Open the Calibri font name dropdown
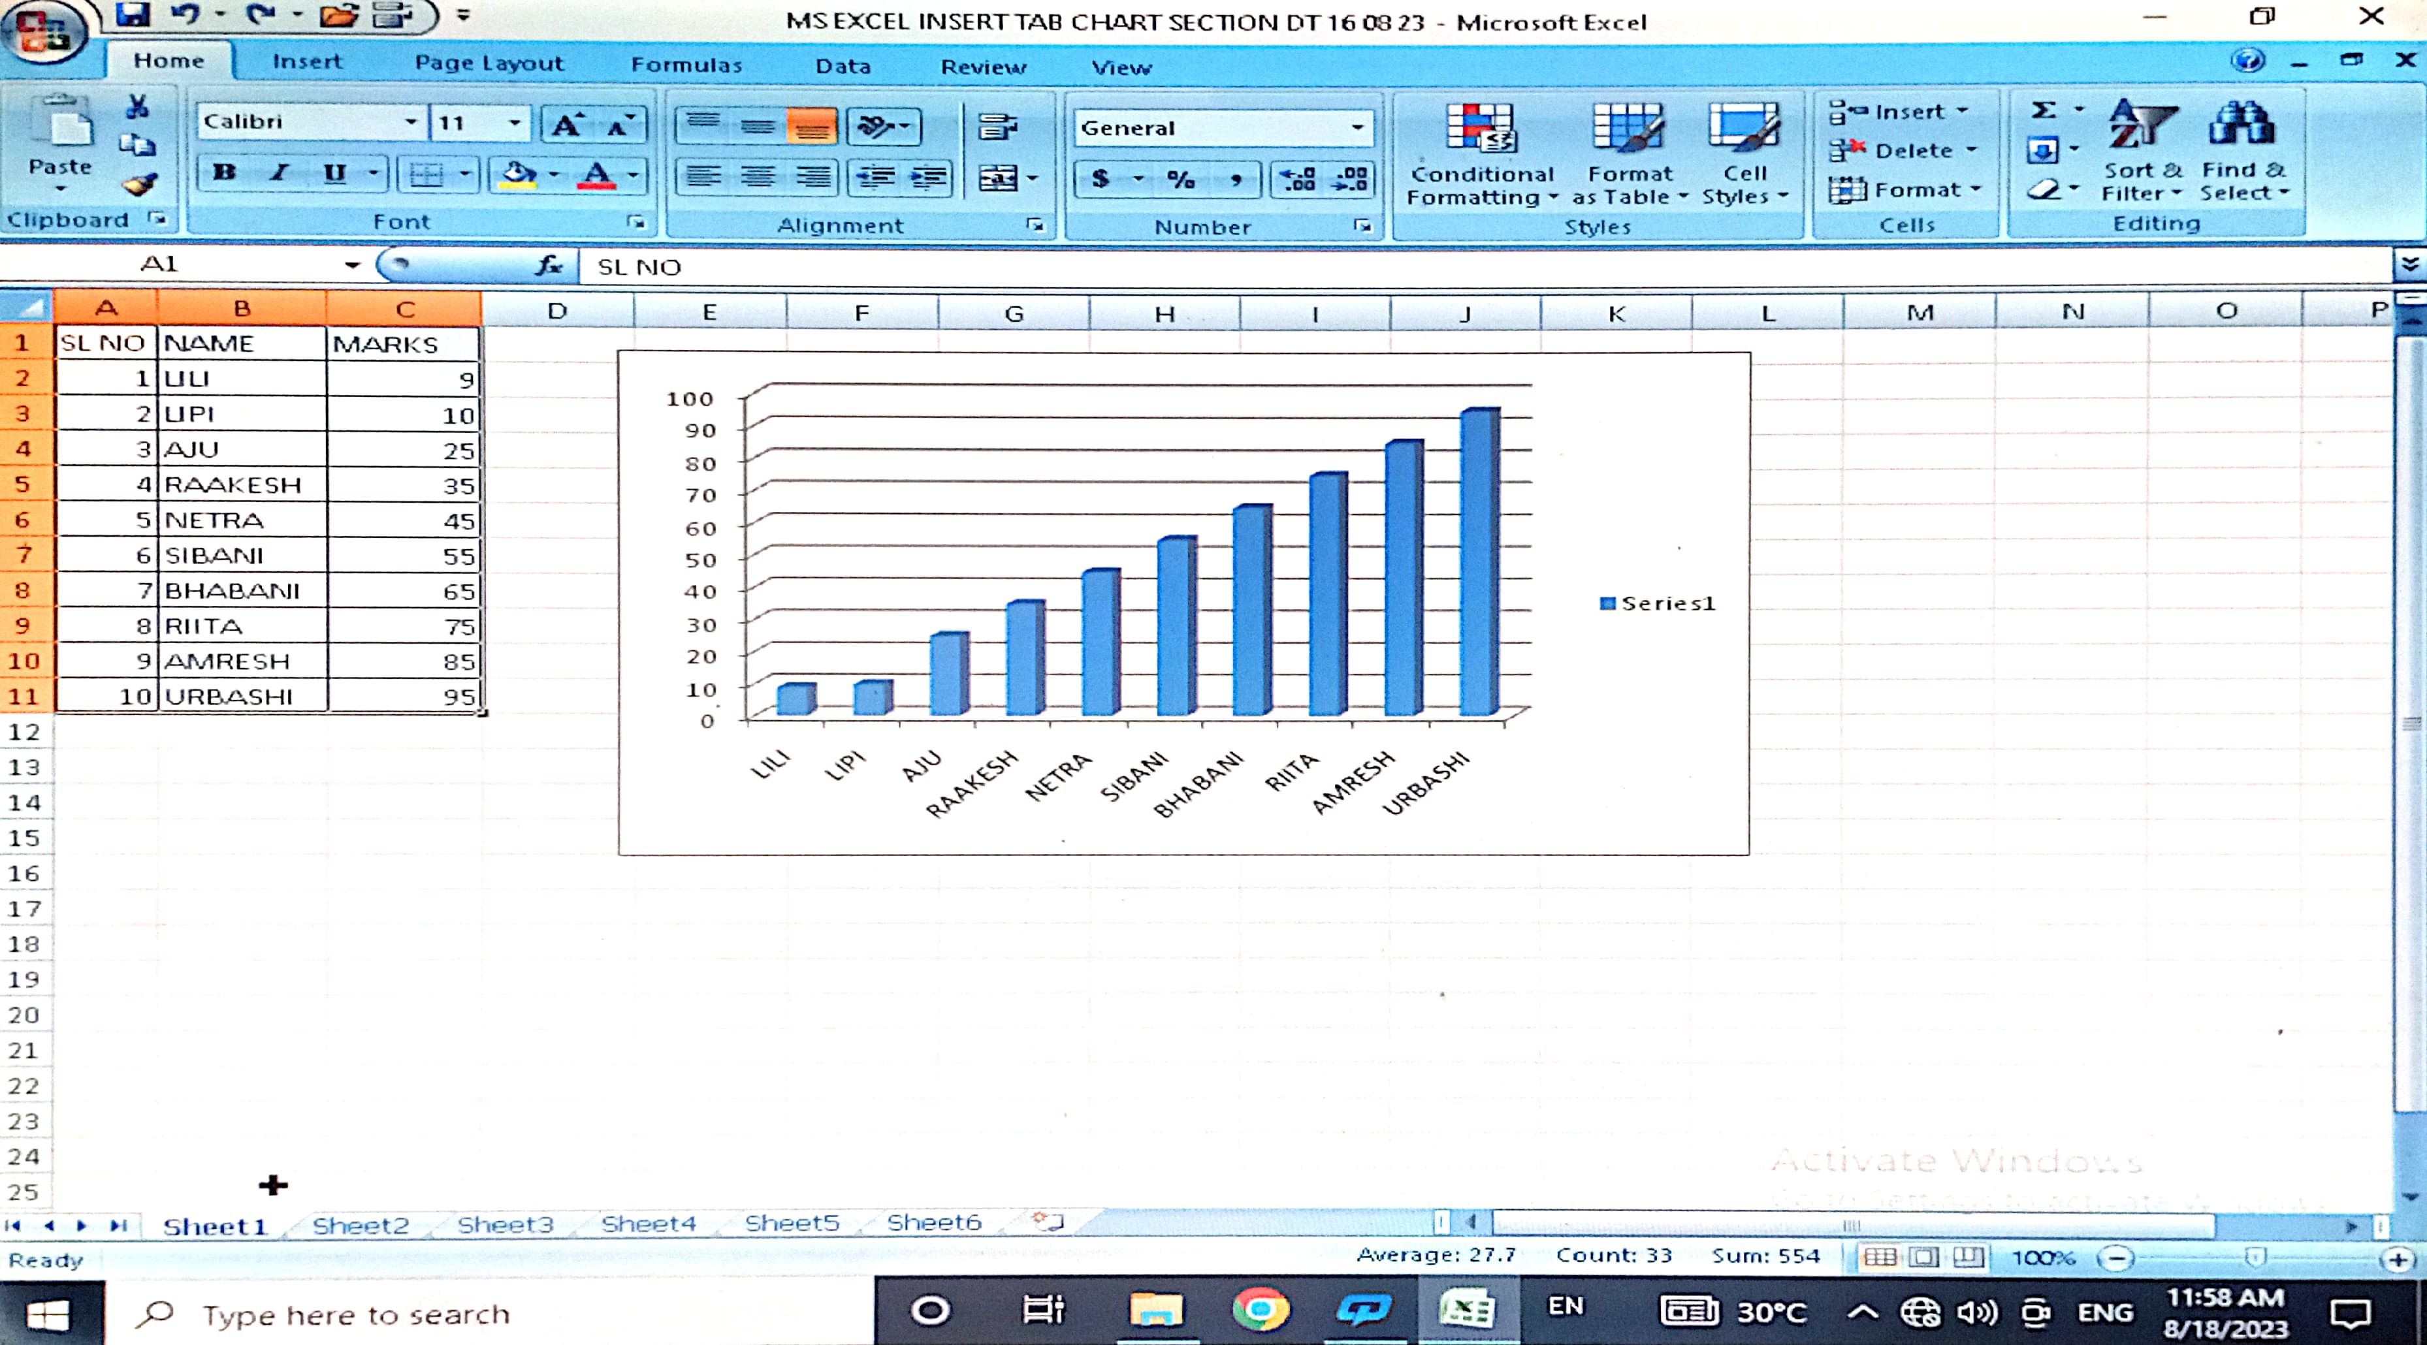This screenshot has height=1345, width=2427. [411, 123]
